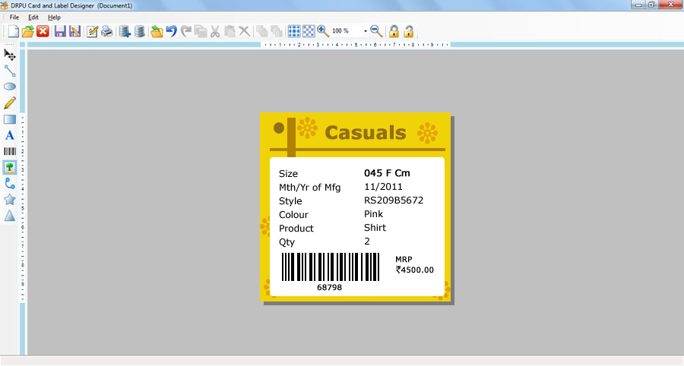The width and height of the screenshot is (684, 366).
Task: Click the 'RS209B5672' style value
Action: coord(394,200)
